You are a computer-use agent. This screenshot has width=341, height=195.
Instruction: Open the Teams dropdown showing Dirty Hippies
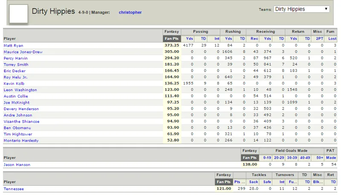tap(301, 9)
